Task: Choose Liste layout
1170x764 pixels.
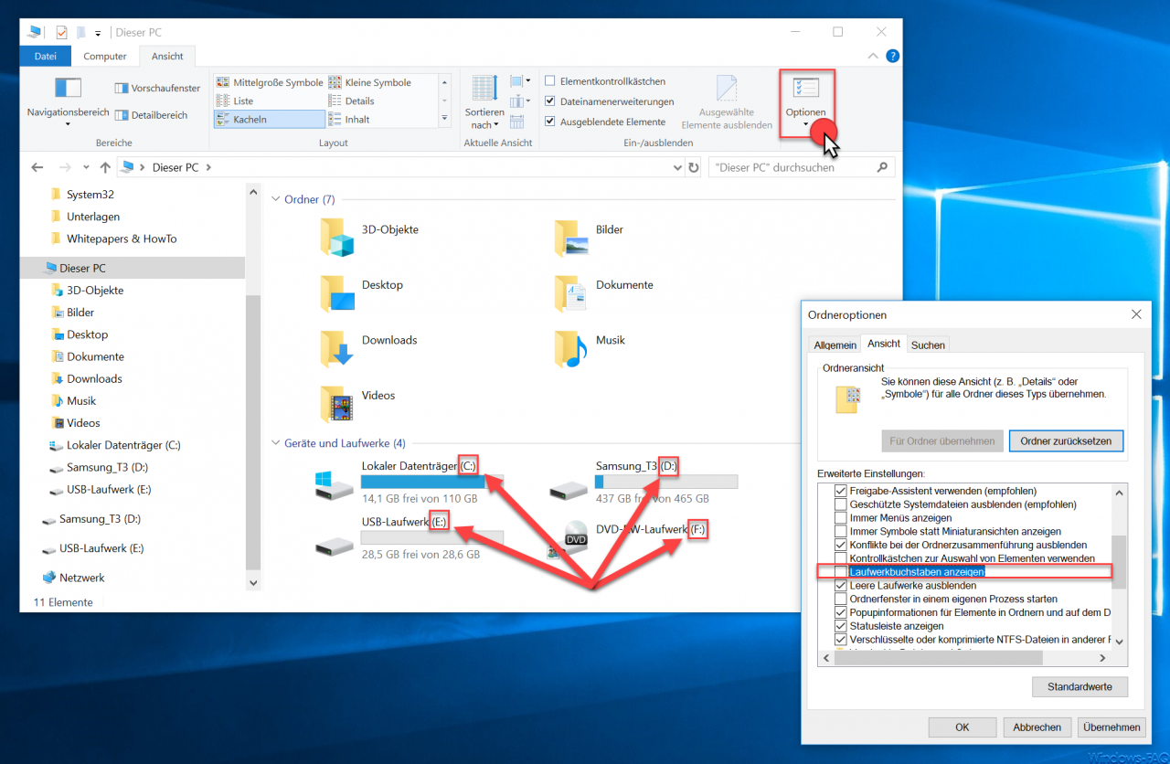Action: [x=235, y=101]
